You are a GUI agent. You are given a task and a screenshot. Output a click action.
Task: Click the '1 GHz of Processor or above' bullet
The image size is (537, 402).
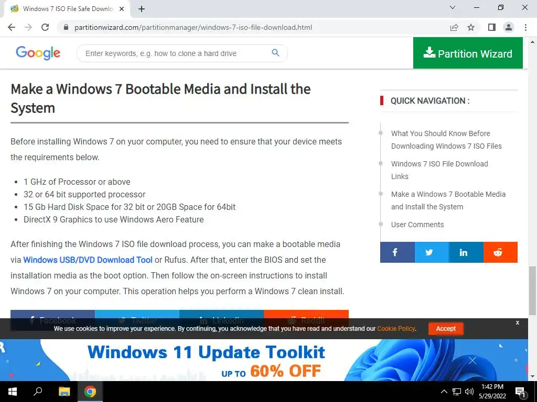(x=77, y=182)
